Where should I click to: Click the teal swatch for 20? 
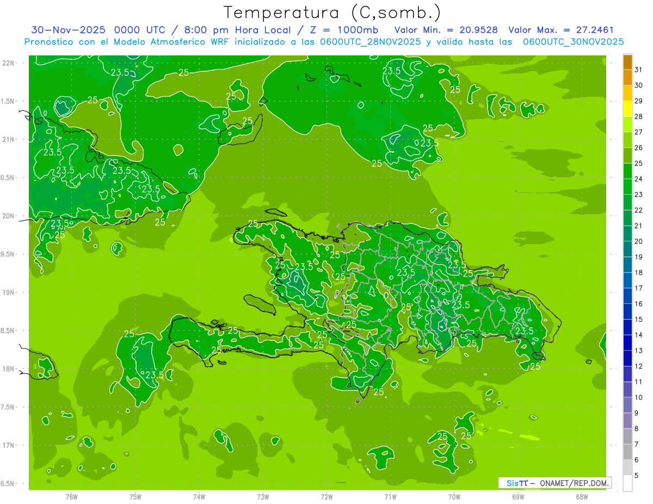point(627,234)
